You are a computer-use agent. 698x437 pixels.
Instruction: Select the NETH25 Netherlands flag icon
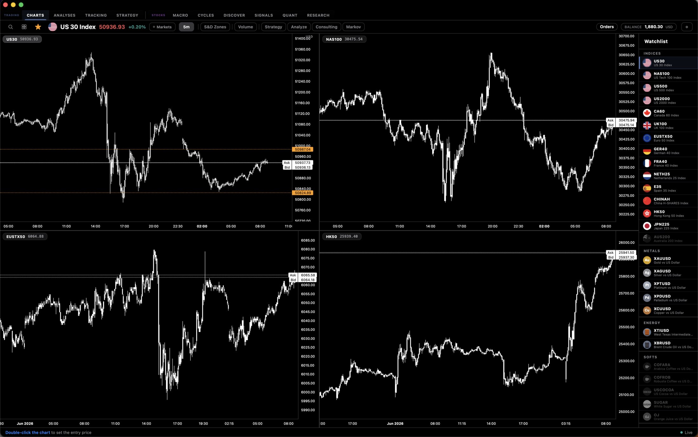(x=647, y=176)
